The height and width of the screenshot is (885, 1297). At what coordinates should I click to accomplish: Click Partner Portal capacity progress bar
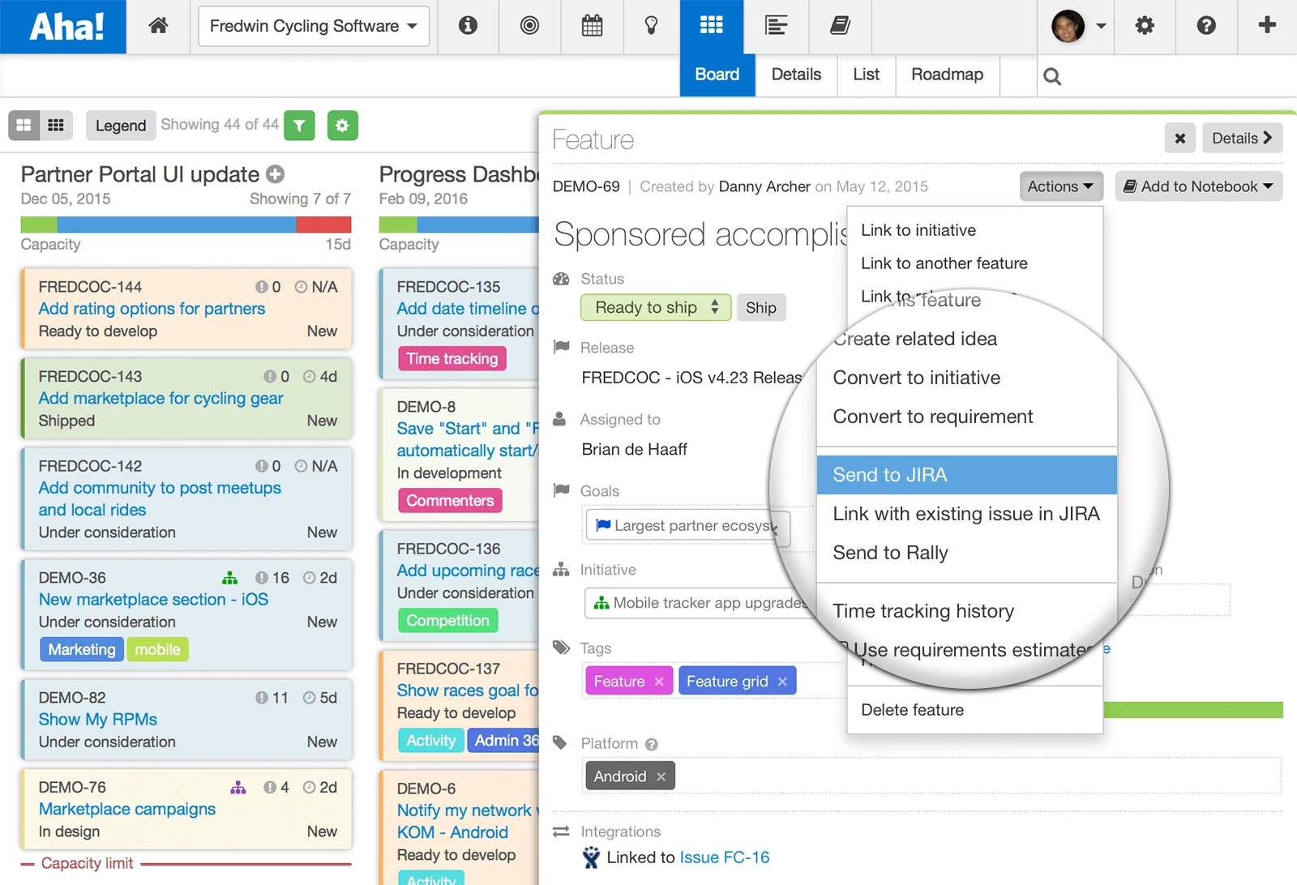(x=186, y=224)
